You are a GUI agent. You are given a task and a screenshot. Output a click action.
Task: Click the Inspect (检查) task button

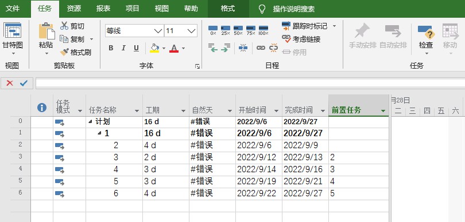426,35
